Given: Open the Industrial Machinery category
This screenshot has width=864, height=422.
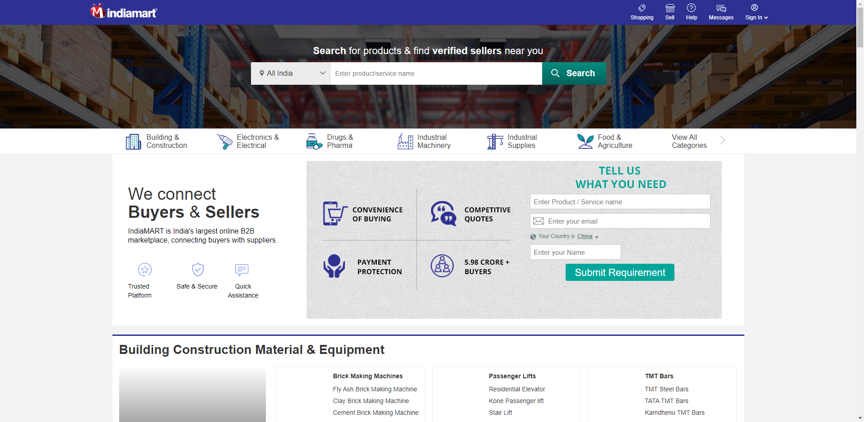Looking at the screenshot, I should click(434, 142).
